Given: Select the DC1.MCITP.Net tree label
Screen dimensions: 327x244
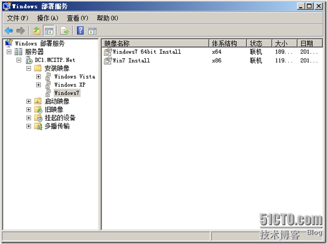Looking at the screenshot, I should tap(55, 60).
